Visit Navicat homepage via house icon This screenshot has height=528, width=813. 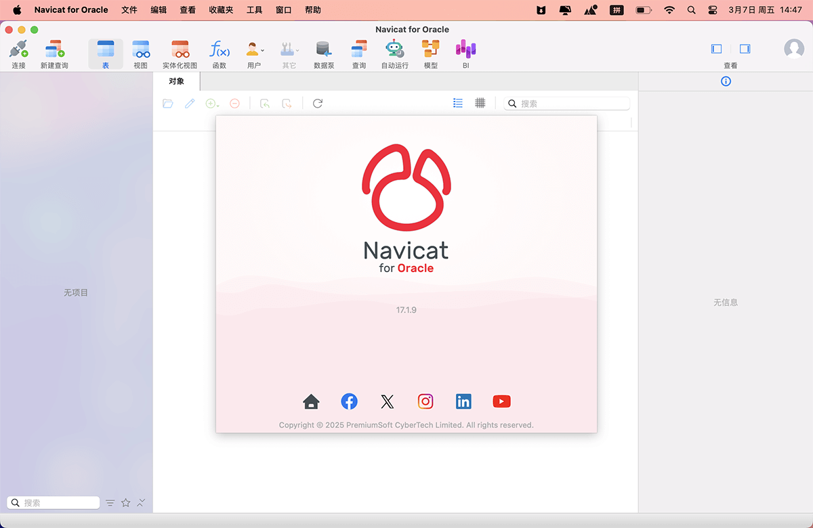coord(311,401)
